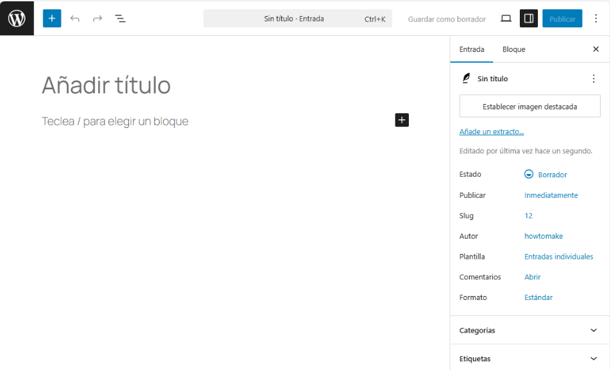
Task: Click the Añadir título field
Action: click(x=106, y=85)
